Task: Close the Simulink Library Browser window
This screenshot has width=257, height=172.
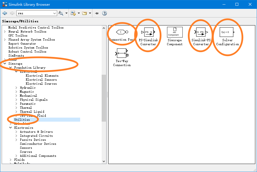Action: [250, 4]
